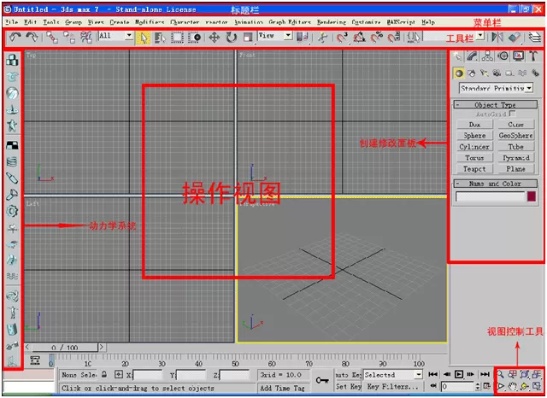Select the Uniform Scale tool

(248, 38)
